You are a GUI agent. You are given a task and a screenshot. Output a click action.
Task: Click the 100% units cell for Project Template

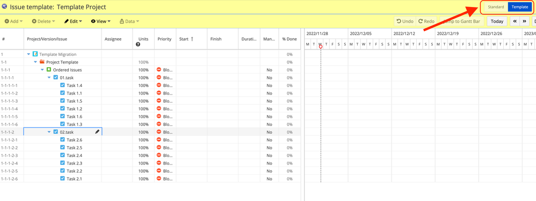pos(143,62)
